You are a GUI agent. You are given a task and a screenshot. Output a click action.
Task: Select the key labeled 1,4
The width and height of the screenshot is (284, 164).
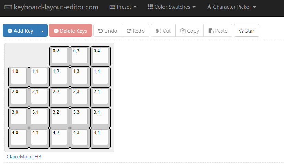(100, 77)
